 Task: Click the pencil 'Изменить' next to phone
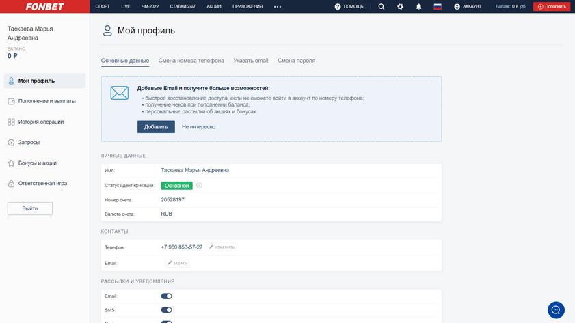[x=222, y=247]
